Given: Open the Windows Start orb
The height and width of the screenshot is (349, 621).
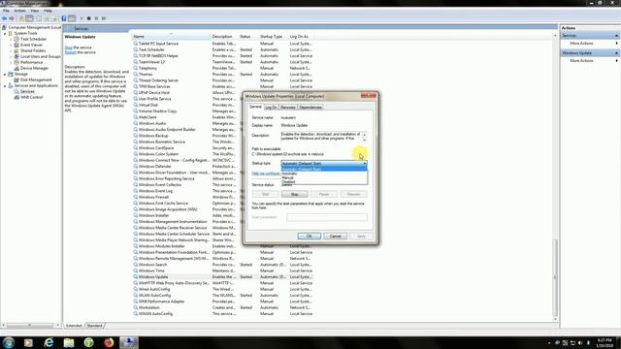Looking at the screenshot, I should coord(9,342).
